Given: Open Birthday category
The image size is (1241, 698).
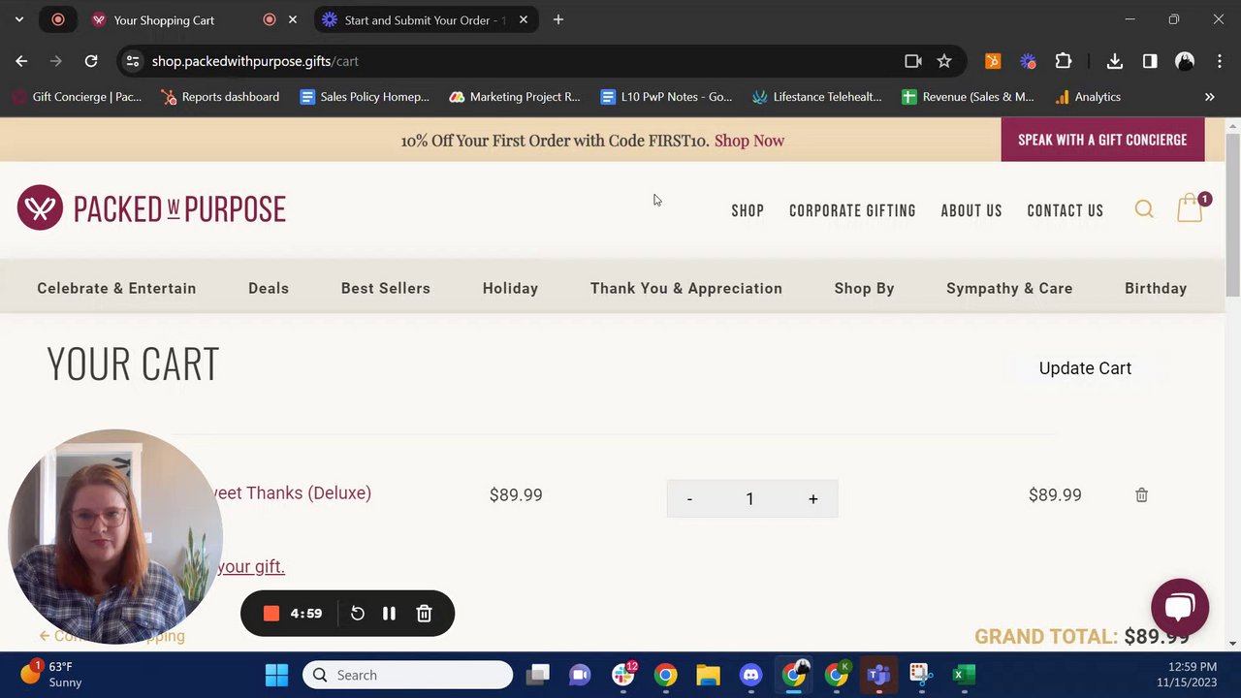Looking at the screenshot, I should 1156,288.
